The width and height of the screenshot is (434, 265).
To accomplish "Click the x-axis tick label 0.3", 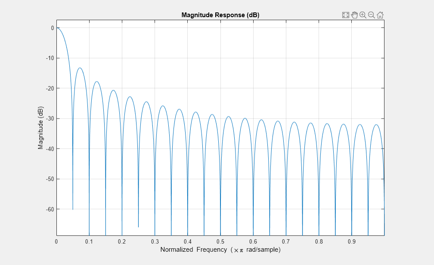I will pos(155,241).
